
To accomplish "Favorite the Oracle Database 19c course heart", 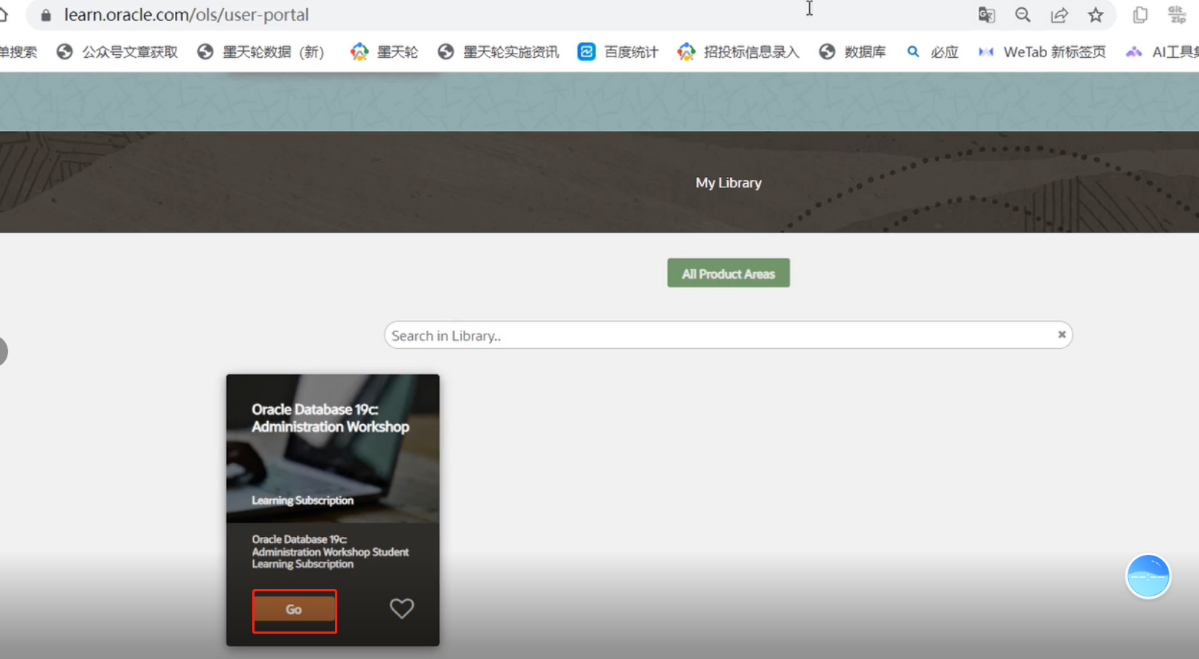I will (402, 608).
